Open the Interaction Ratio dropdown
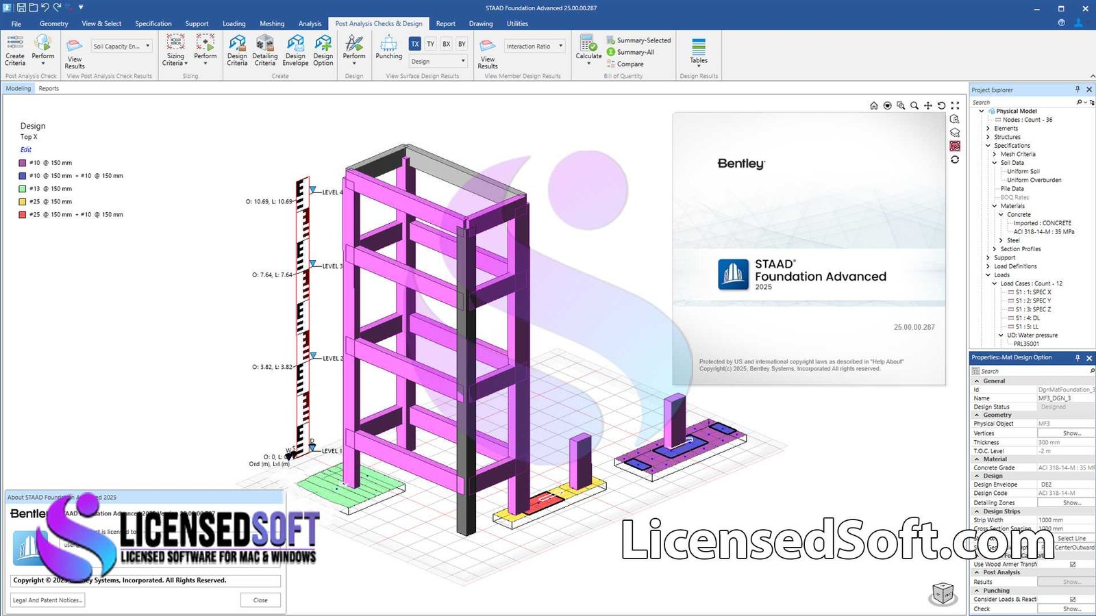 pos(535,46)
